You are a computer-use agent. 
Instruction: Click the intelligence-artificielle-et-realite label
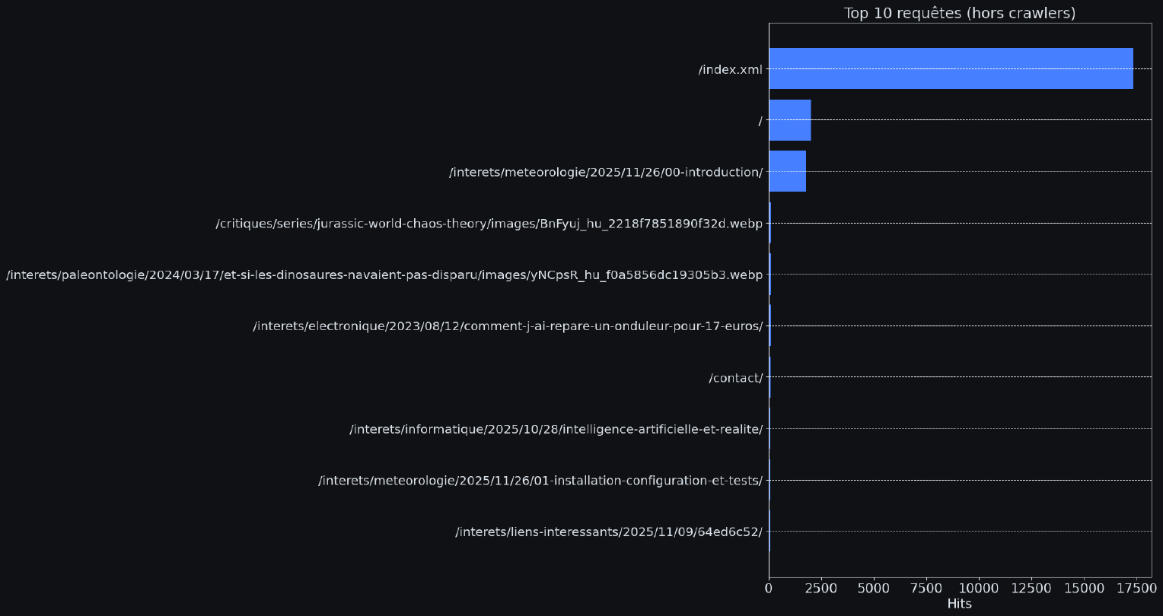click(556, 429)
